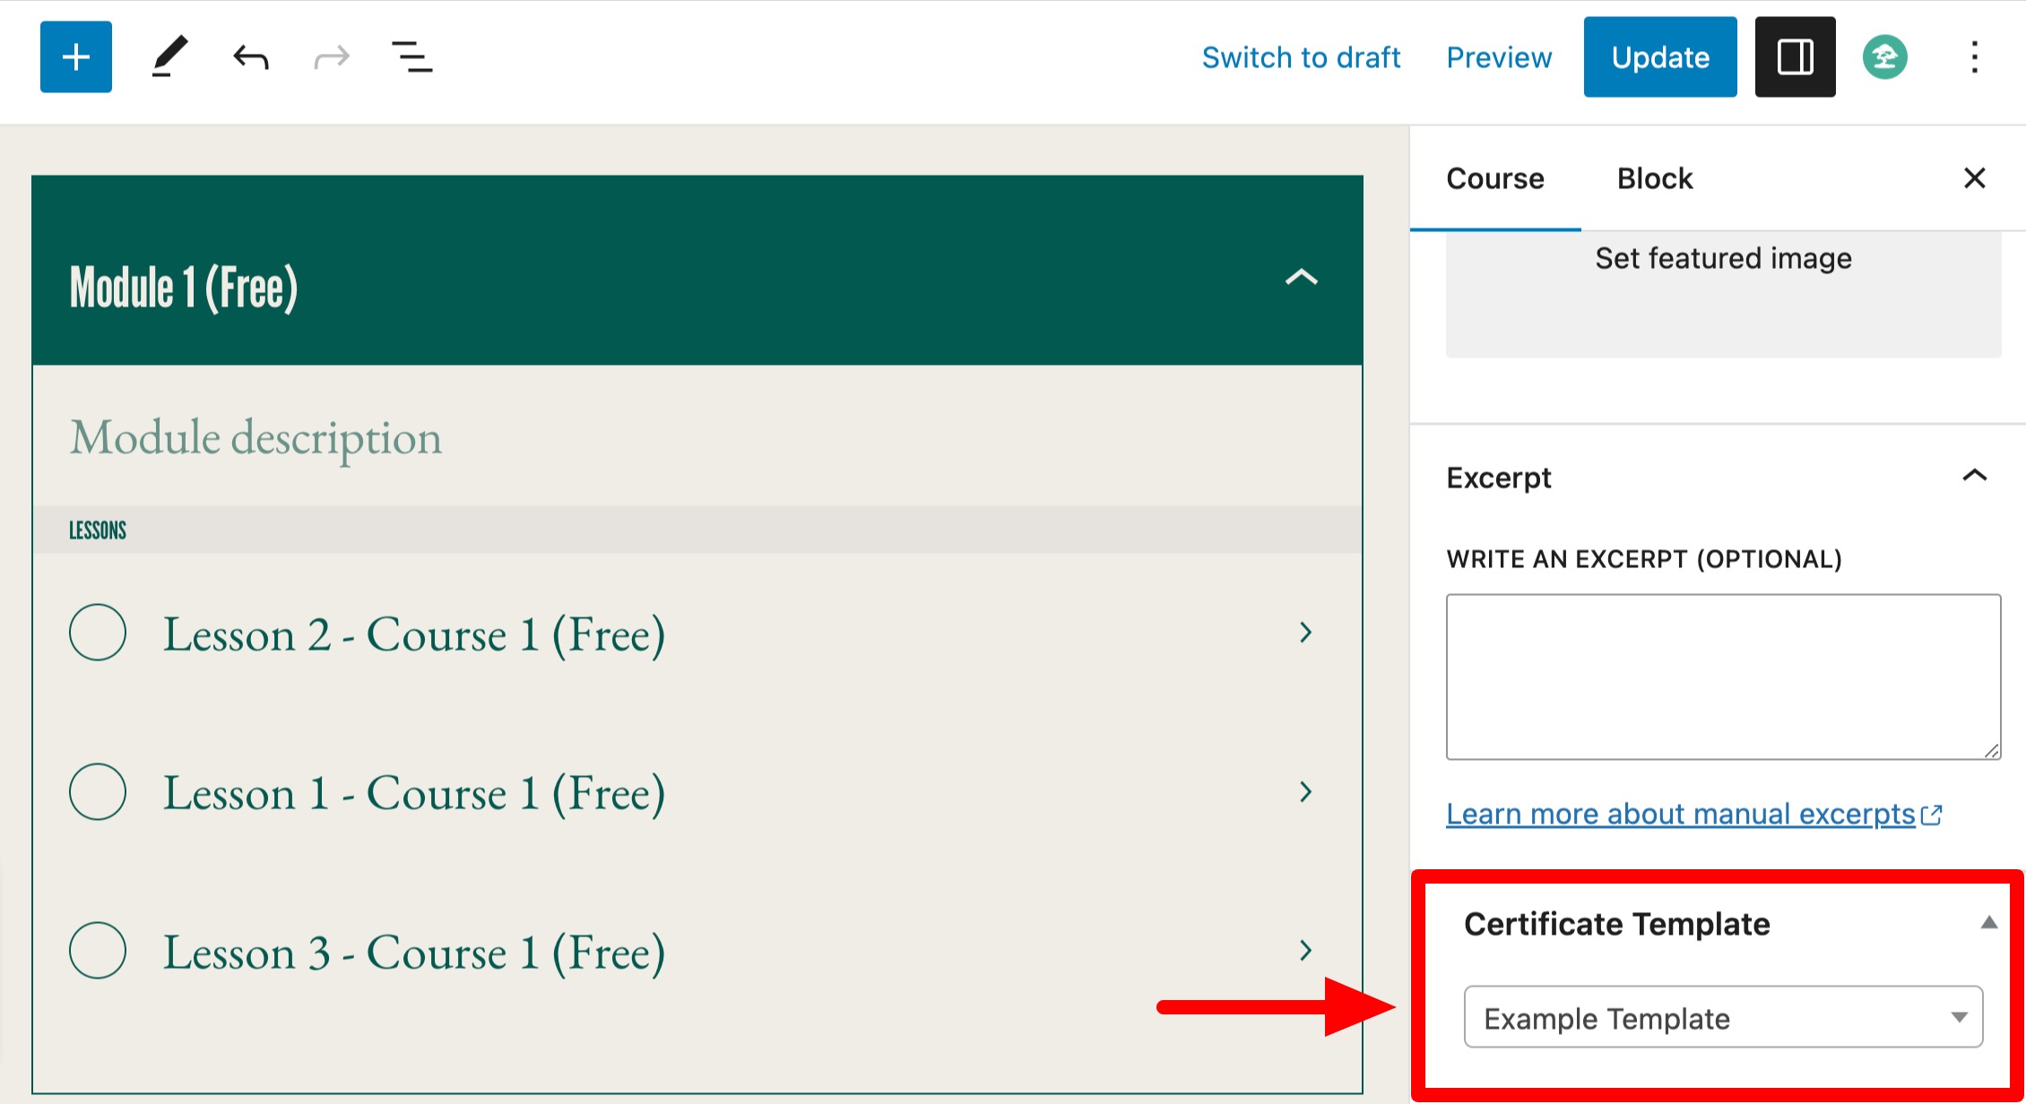Toggle Lesson 1 status circle
This screenshot has width=2026, height=1104.
pos(98,791)
